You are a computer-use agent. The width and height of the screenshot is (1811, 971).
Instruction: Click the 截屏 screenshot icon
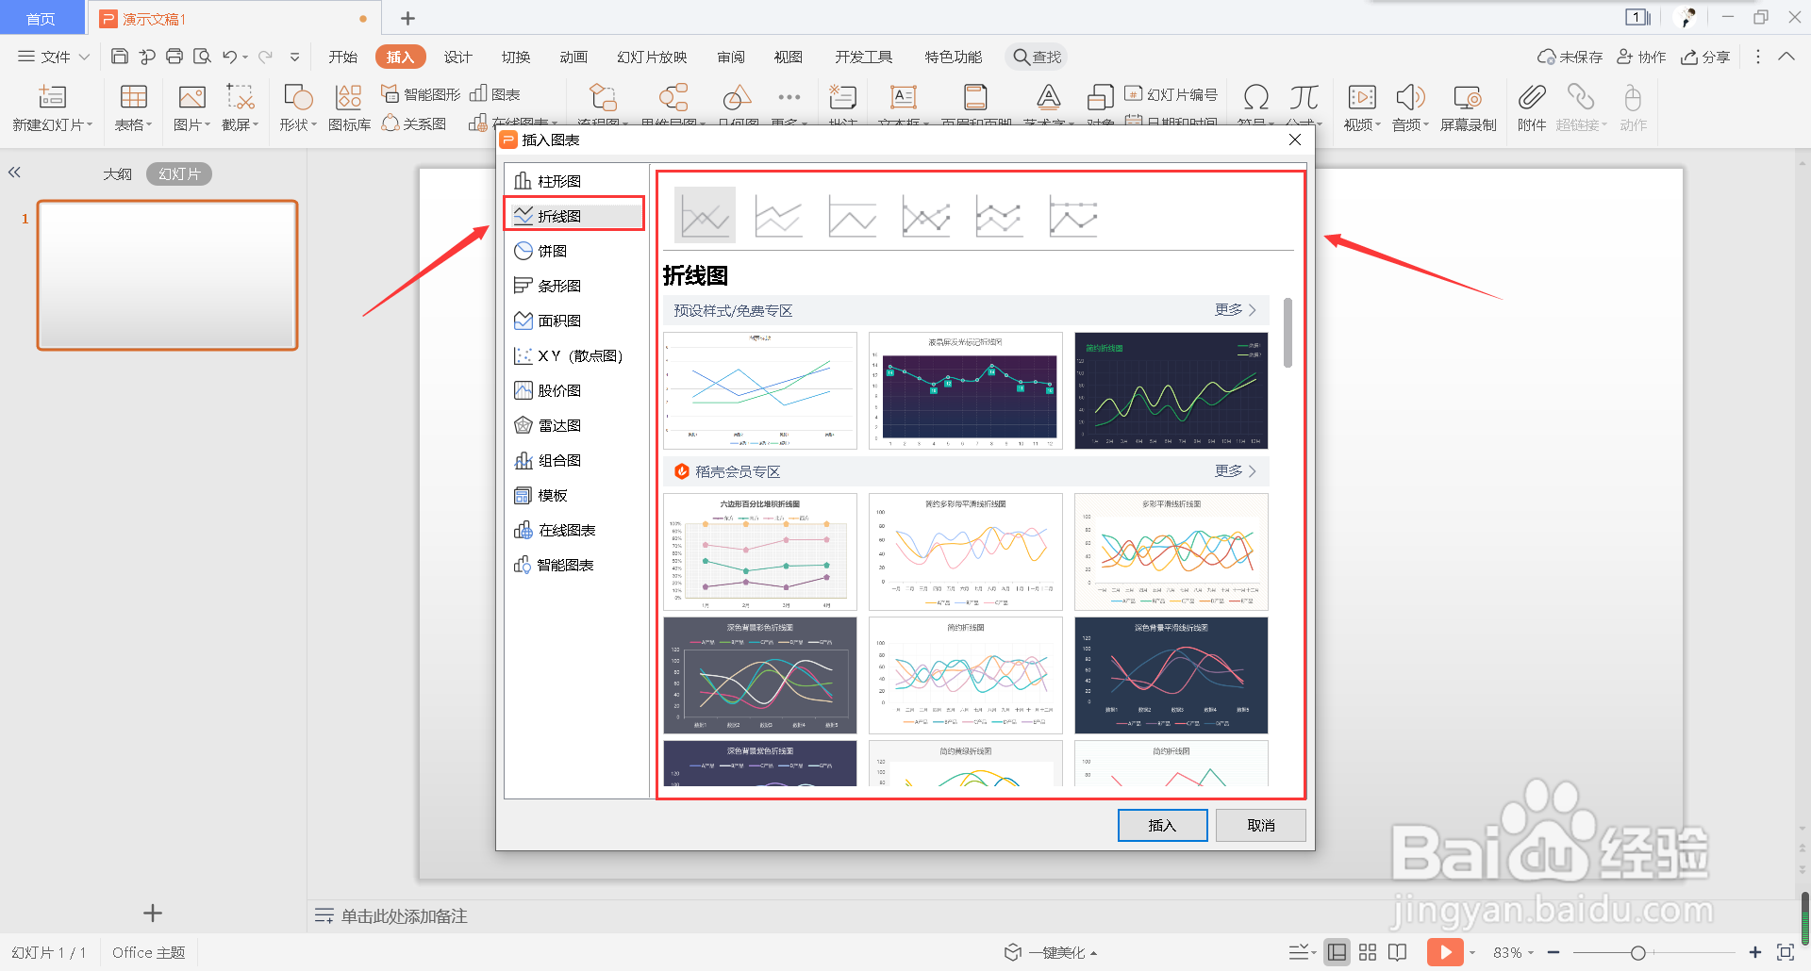tap(240, 97)
